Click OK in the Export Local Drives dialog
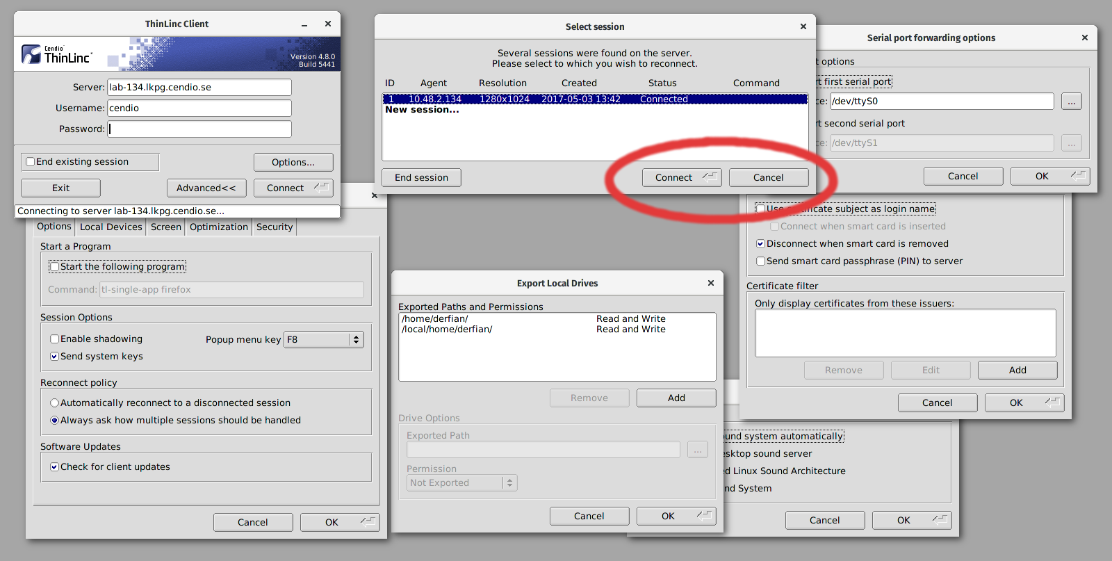This screenshot has width=1112, height=561. (676, 517)
